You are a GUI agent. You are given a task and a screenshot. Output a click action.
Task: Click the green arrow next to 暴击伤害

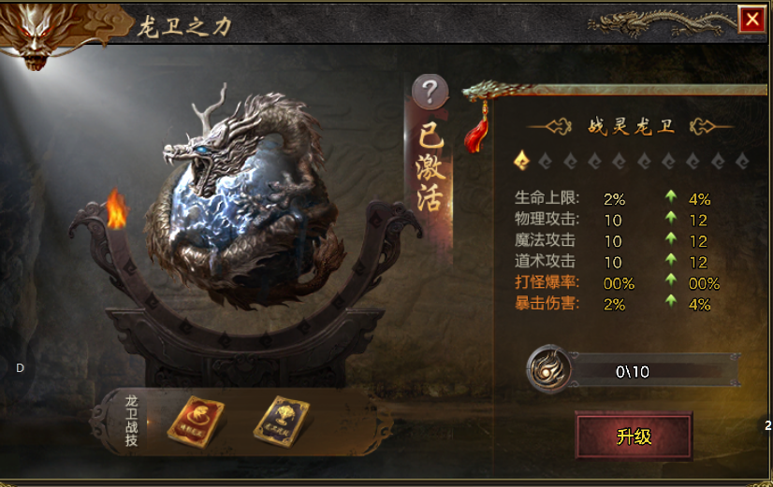click(x=671, y=301)
